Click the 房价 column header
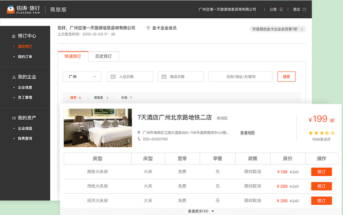 (x=288, y=158)
